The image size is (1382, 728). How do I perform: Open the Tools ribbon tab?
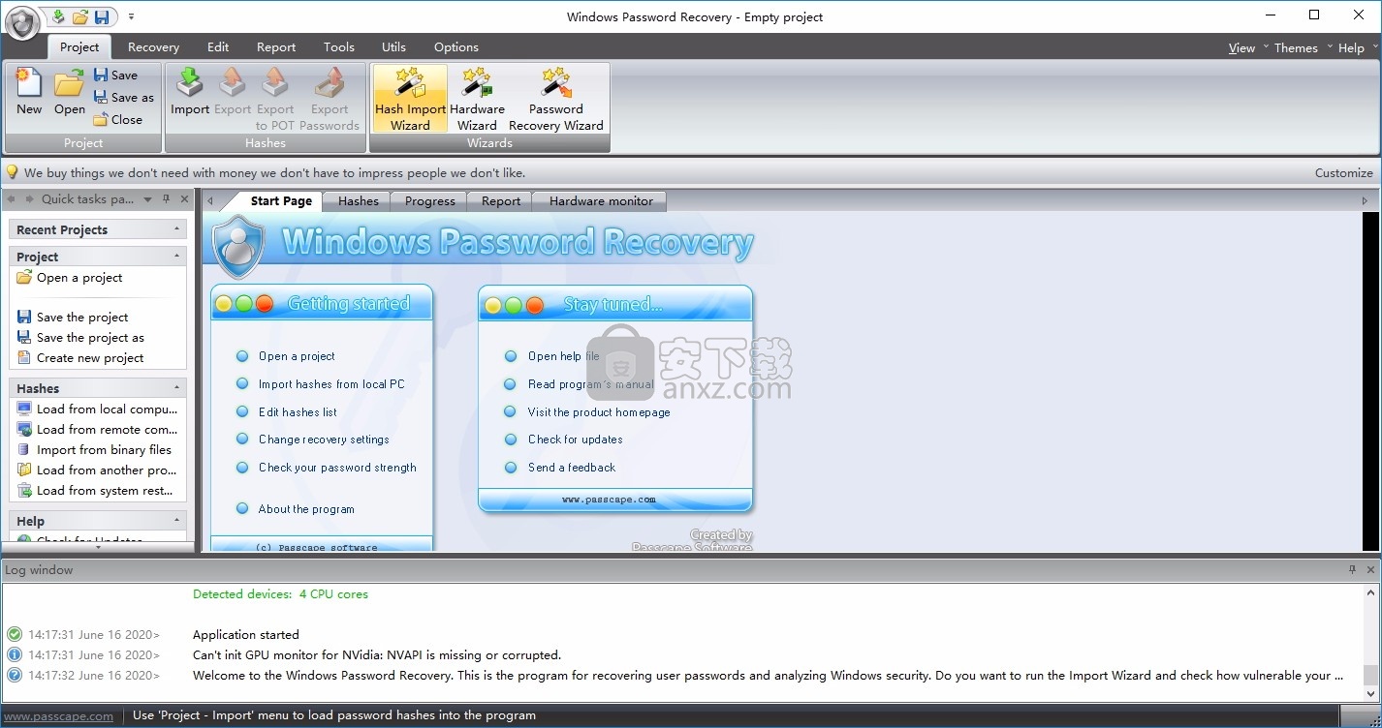pyautogui.click(x=339, y=46)
